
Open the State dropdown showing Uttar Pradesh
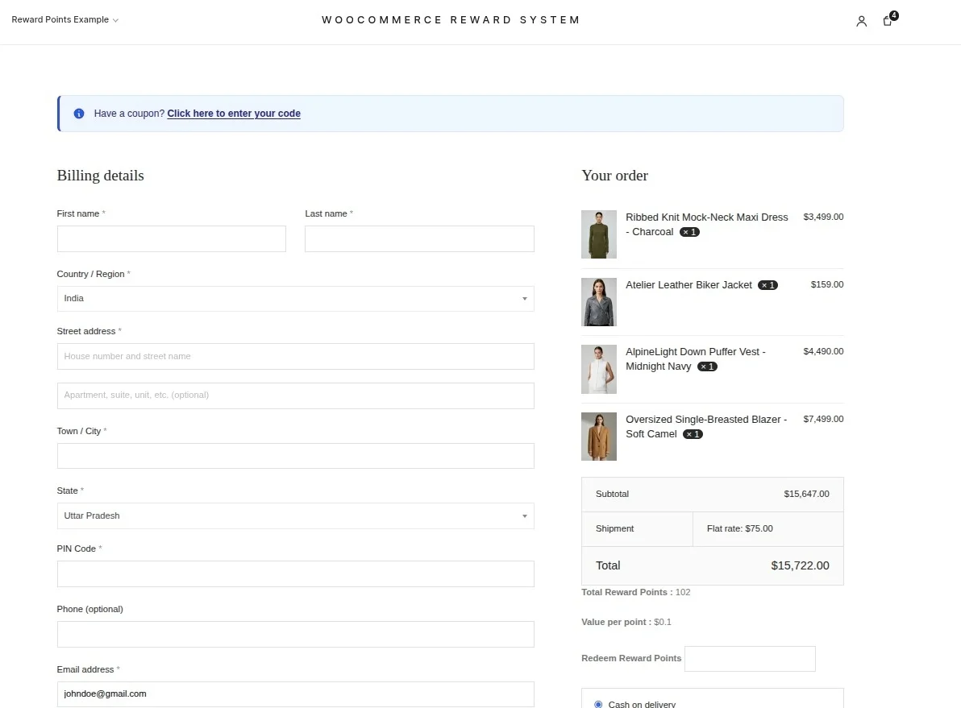tap(295, 515)
